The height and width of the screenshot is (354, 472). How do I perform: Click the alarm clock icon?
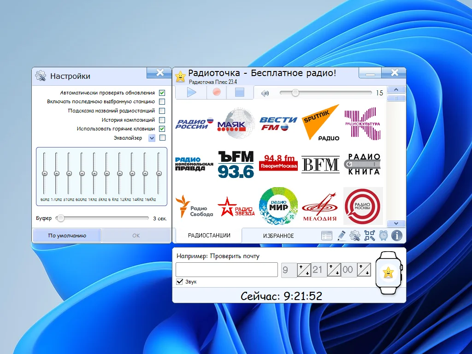pos(383,236)
